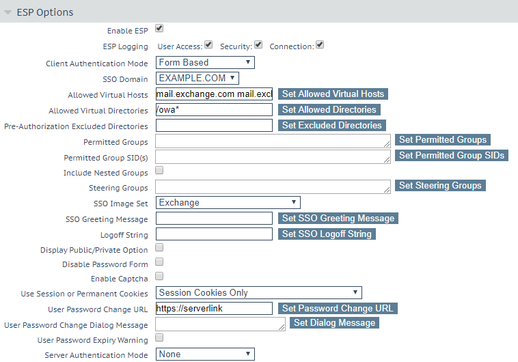Click Set Steering Groups button

click(x=440, y=186)
